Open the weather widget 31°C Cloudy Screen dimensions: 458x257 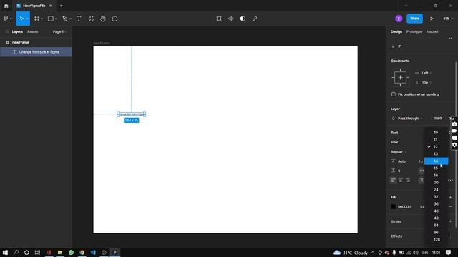click(x=351, y=253)
